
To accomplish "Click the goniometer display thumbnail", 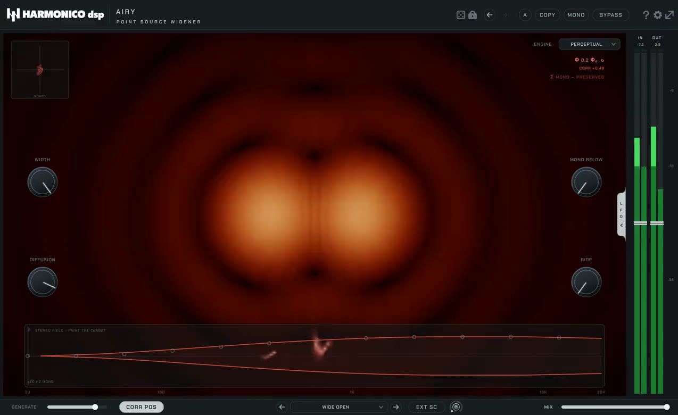I will (x=40, y=70).
